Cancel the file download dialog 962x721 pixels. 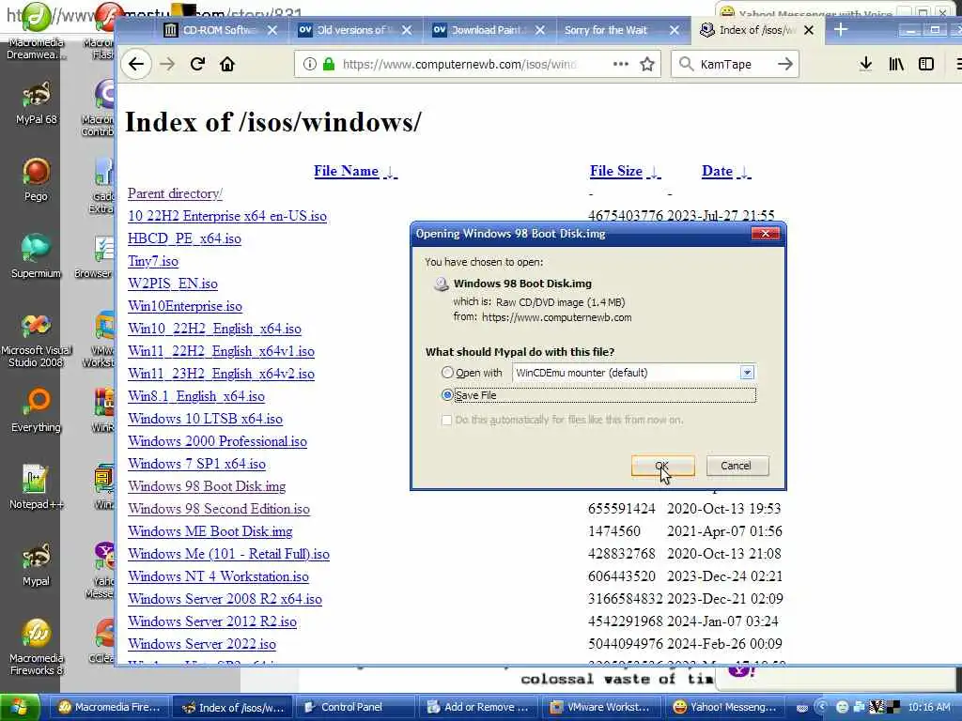pos(737,466)
